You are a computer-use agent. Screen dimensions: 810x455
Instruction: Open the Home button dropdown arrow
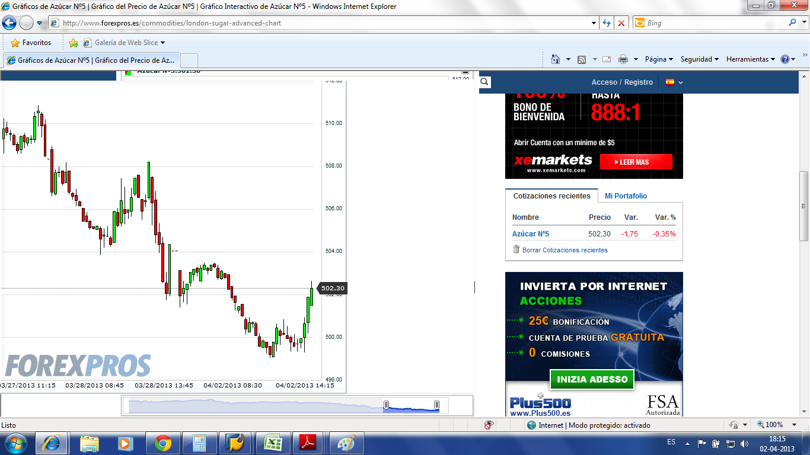568,59
